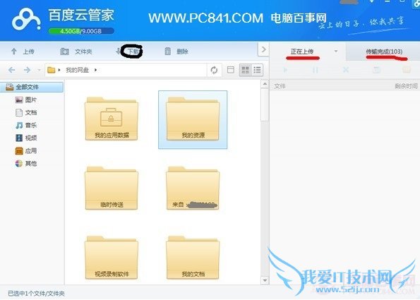Viewport: 420px width, 300px height.
Task: Refresh the file list
Action: click(x=214, y=70)
